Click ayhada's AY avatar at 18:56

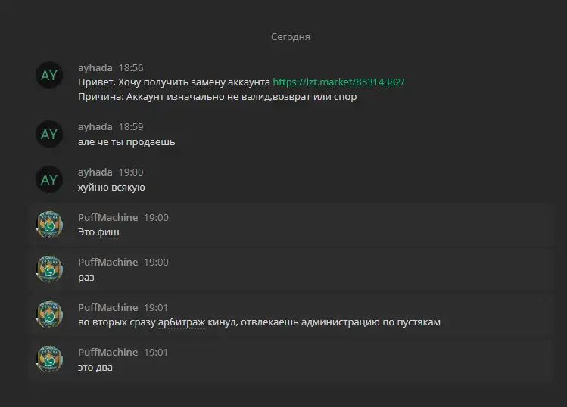click(49, 75)
